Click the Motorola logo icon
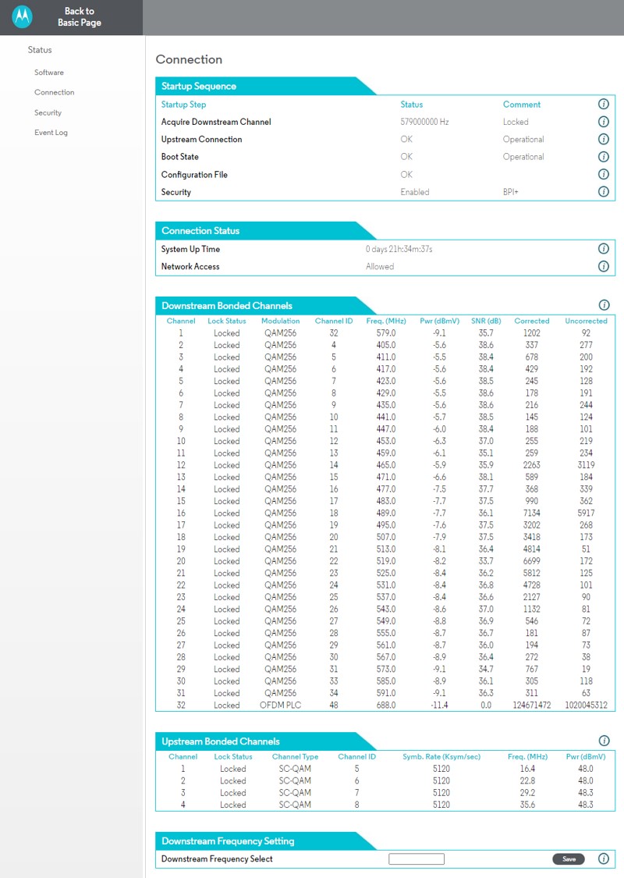 pyautogui.click(x=23, y=17)
